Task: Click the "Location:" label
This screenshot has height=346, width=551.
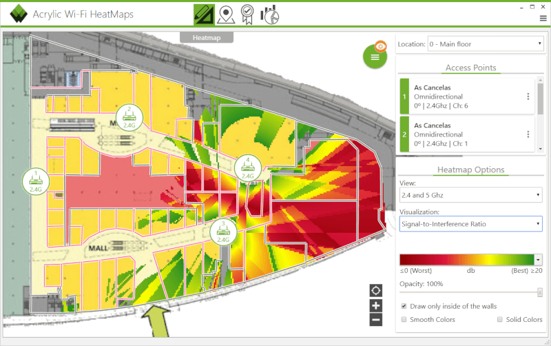Action: click(x=411, y=44)
